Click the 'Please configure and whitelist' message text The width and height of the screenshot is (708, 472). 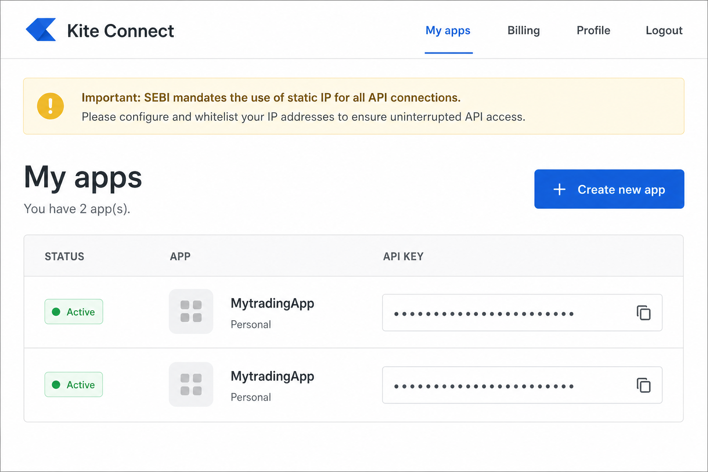tap(303, 117)
